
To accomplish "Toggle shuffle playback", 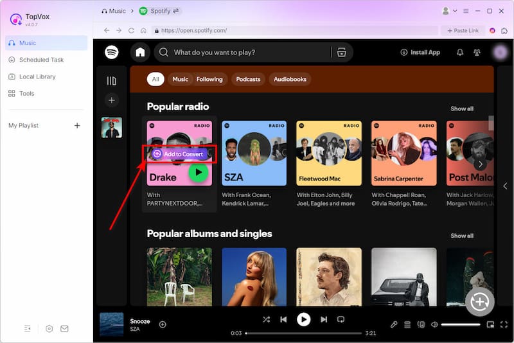I will click(x=267, y=319).
